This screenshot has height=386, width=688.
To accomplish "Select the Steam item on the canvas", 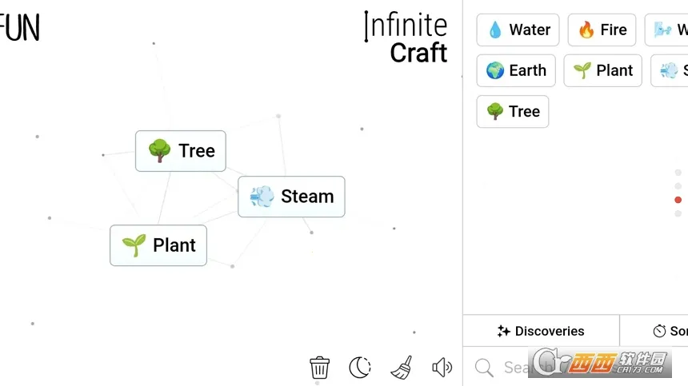I will [291, 197].
